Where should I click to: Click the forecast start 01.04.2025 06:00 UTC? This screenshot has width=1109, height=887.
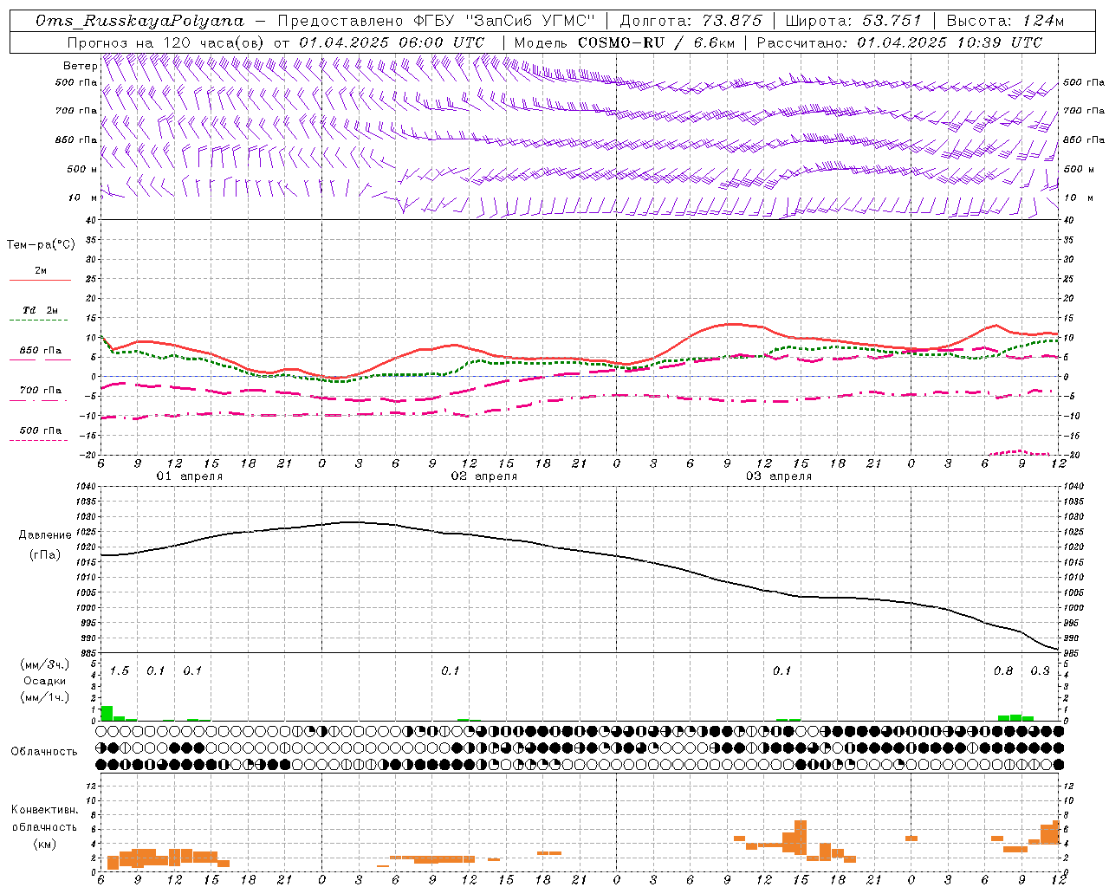pos(392,42)
